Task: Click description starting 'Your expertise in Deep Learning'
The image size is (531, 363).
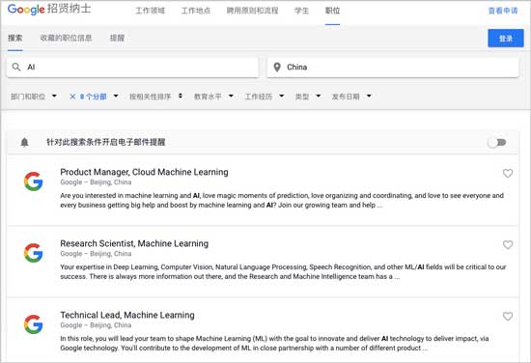Action: 283,271
